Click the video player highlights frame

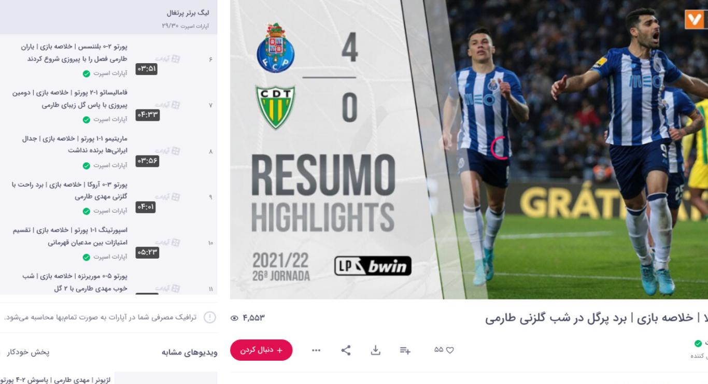pyautogui.click(x=469, y=149)
